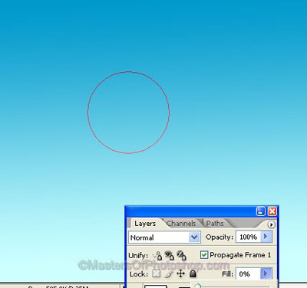Switch to the Paths tab
The image size is (307, 288).
pyautogui.click(x=215, y=224)
